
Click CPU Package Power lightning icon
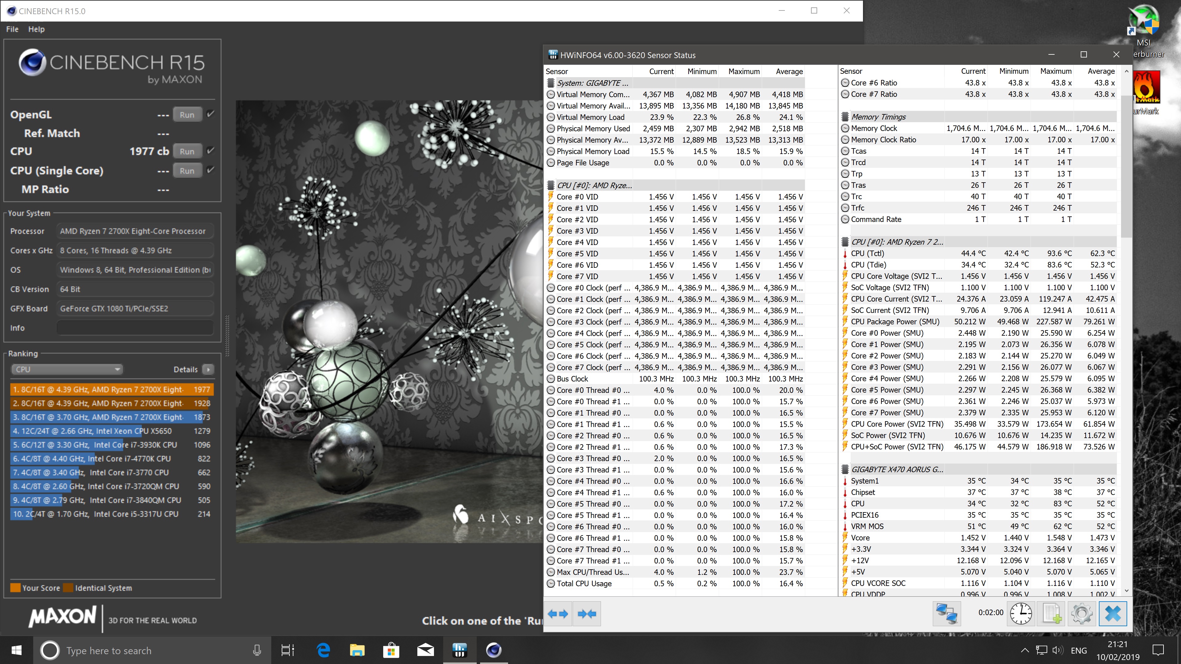(x=845, y=322)
